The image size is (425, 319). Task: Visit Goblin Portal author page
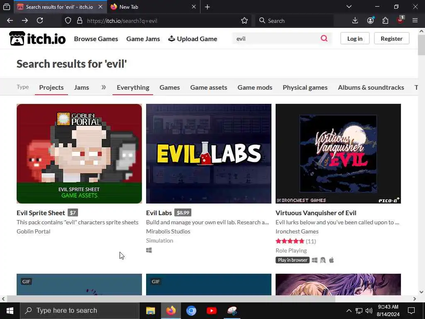point(33,231)
